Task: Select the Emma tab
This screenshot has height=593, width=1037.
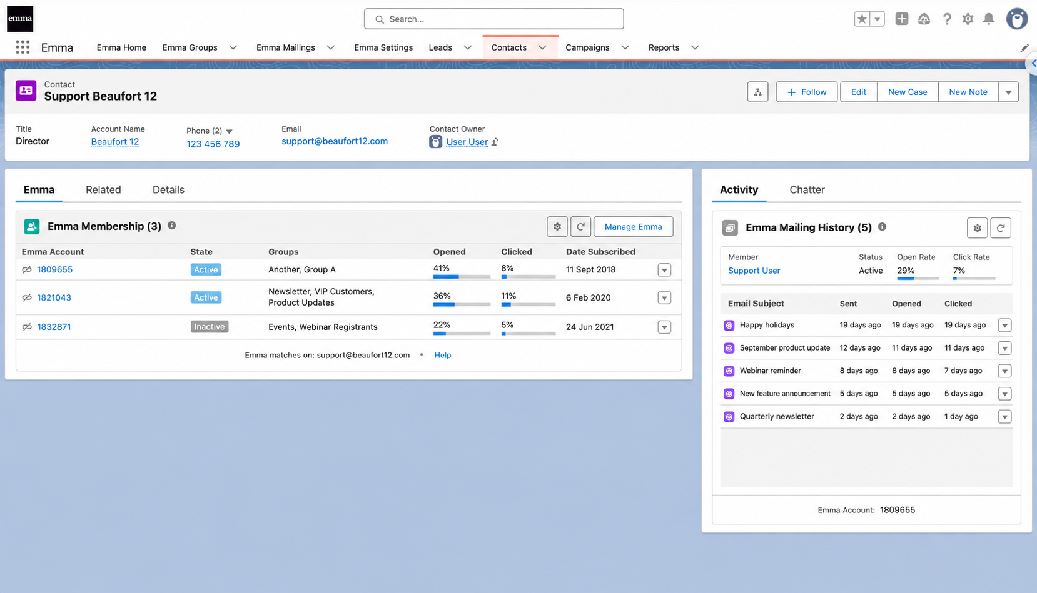Action: (39, 190)
